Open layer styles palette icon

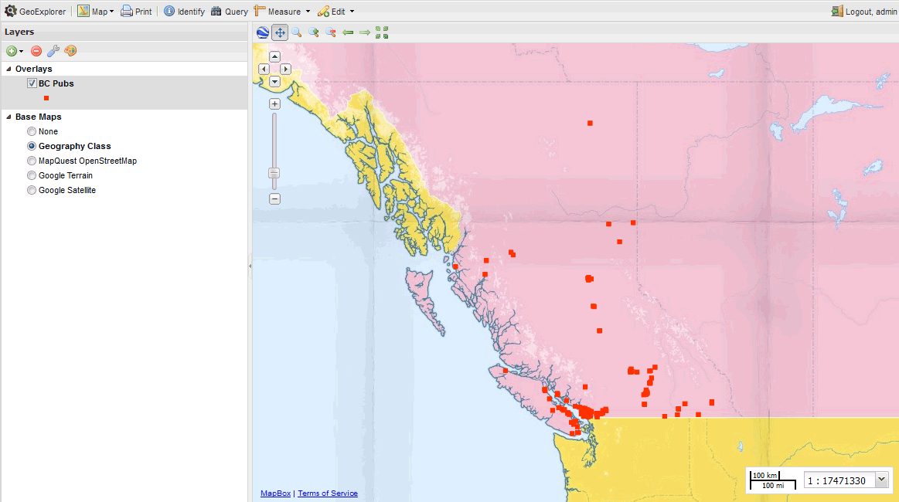70,51
